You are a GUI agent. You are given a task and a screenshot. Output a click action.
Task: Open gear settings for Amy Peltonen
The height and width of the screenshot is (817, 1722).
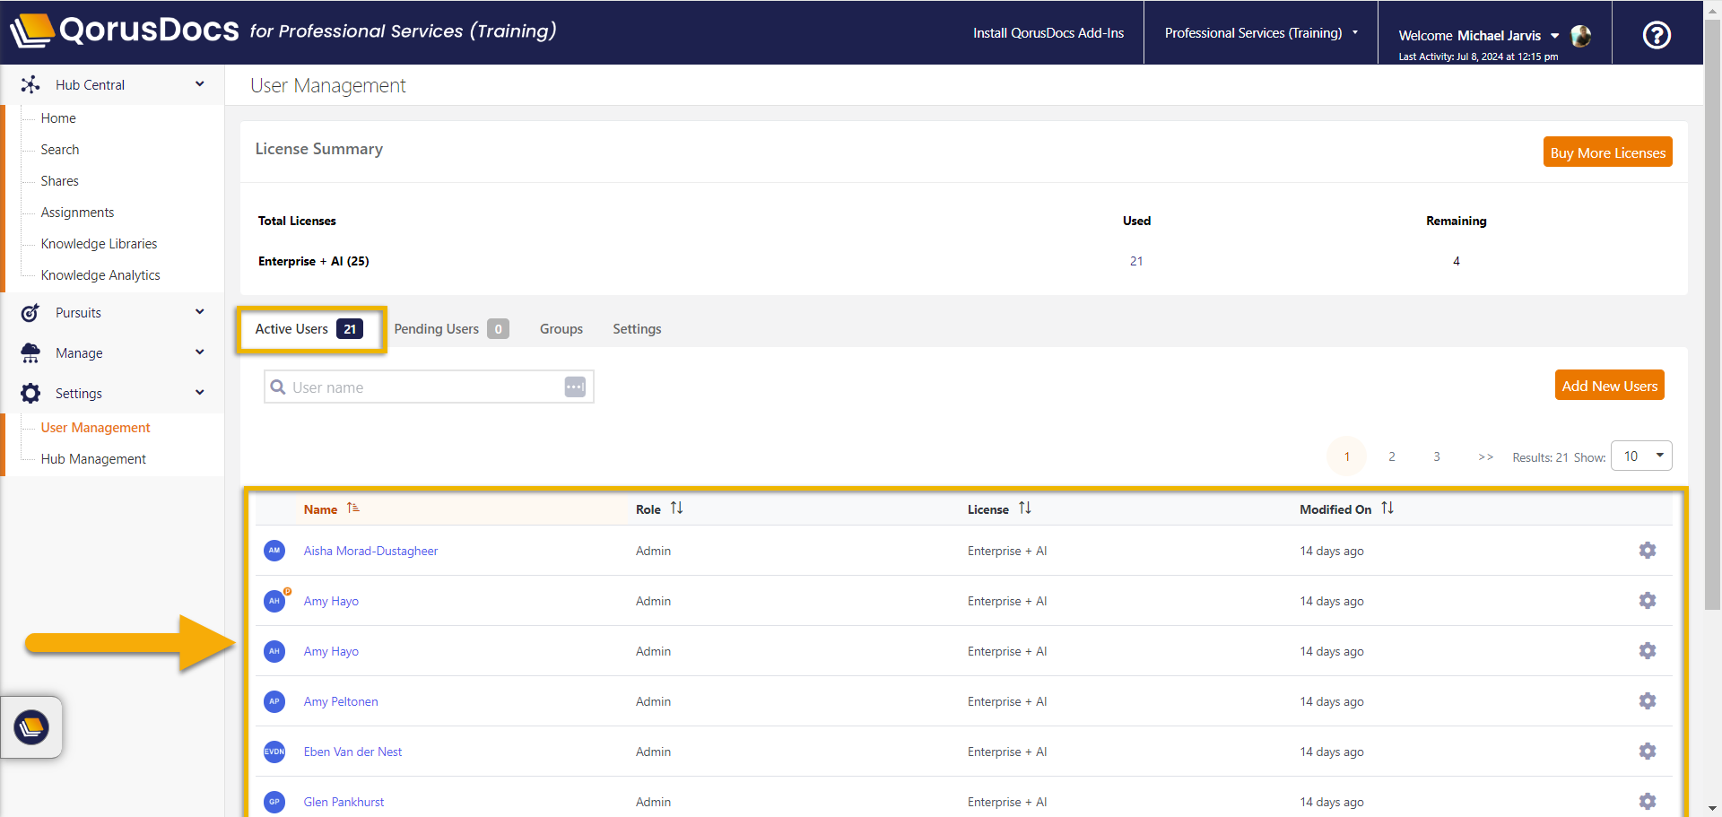coord(1648,701)
